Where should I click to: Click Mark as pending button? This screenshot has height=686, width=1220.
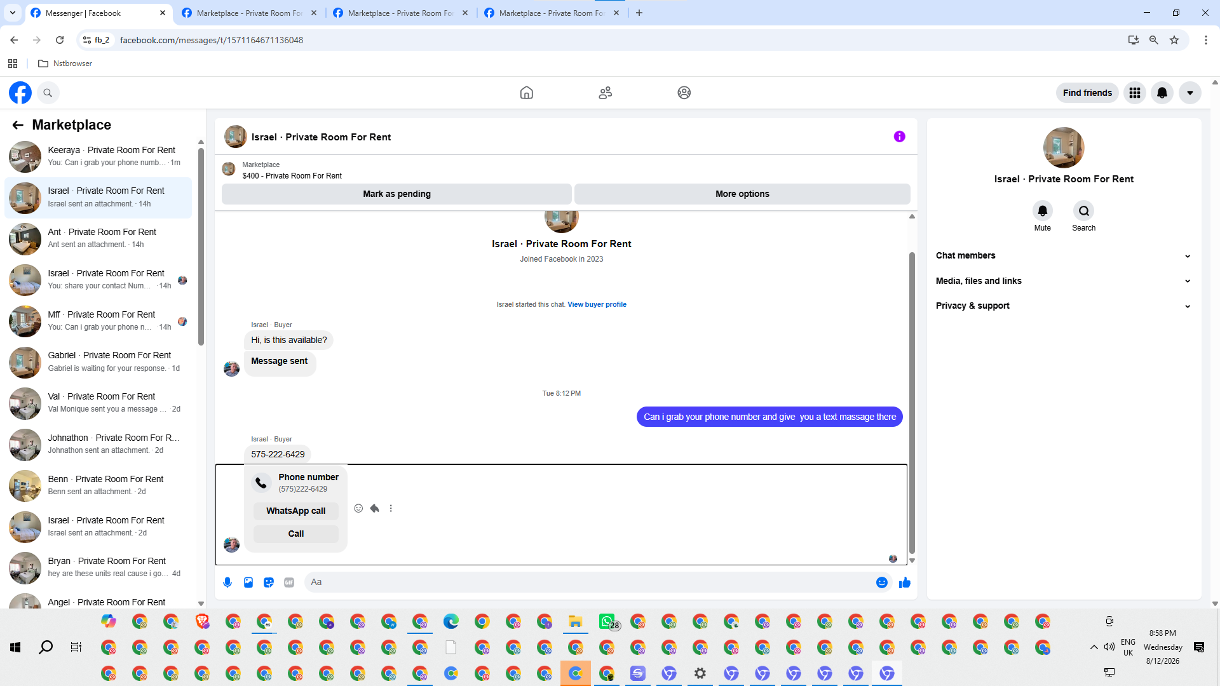(396, 194)
